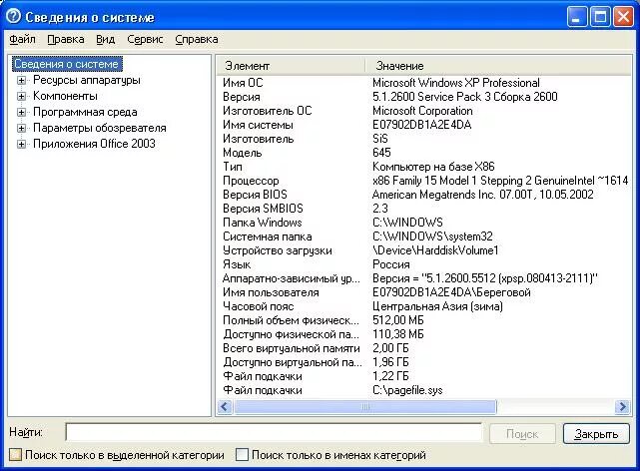Click the value Microsoft Windows XP Professional

(x=456, y=83)
